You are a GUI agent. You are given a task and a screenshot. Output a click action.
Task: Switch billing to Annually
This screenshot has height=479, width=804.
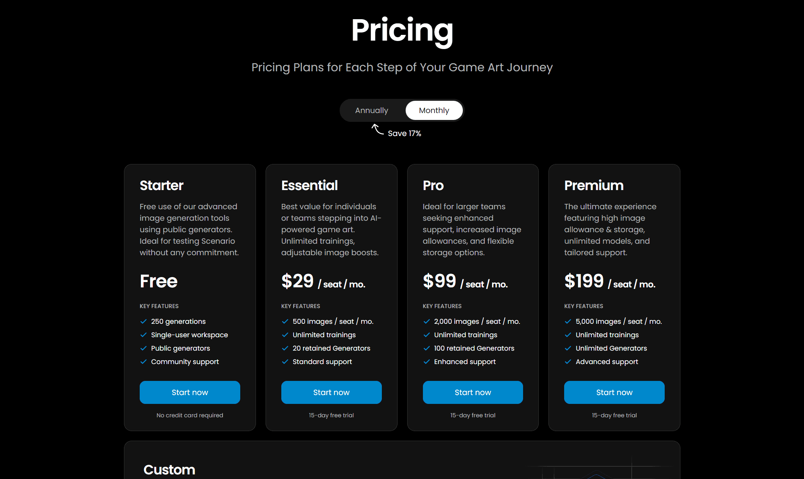[371, 110]
